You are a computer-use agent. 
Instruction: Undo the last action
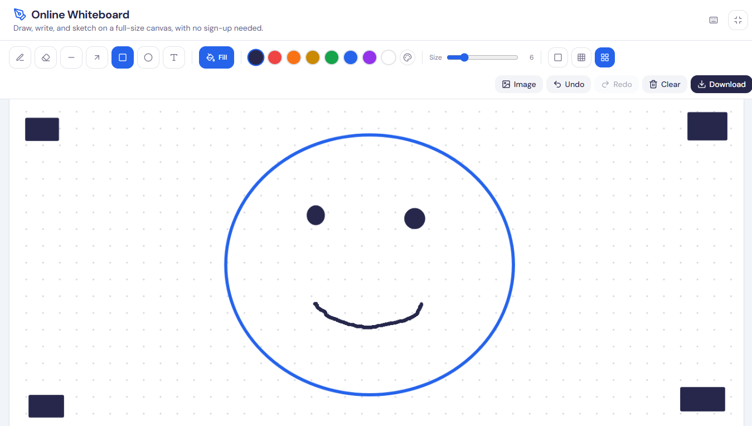coord(569,84)
